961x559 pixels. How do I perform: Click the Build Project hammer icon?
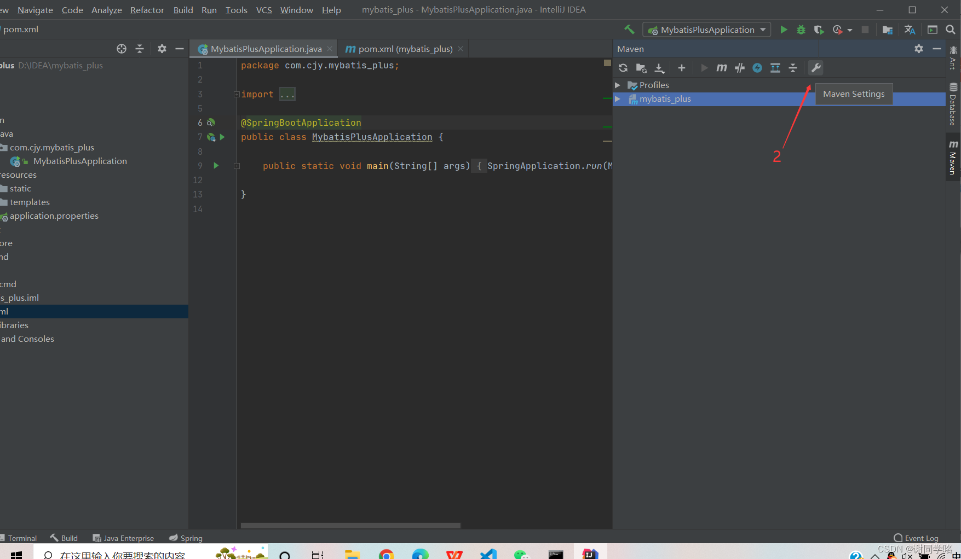[x=629, y=30]
